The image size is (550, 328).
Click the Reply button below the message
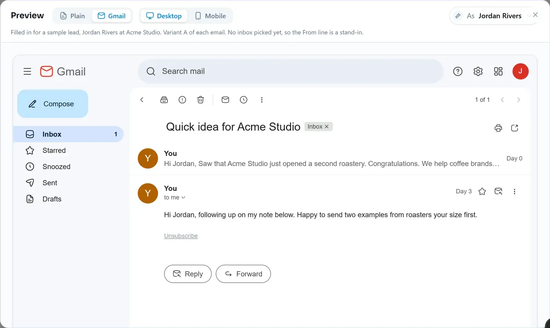point(188,274)
